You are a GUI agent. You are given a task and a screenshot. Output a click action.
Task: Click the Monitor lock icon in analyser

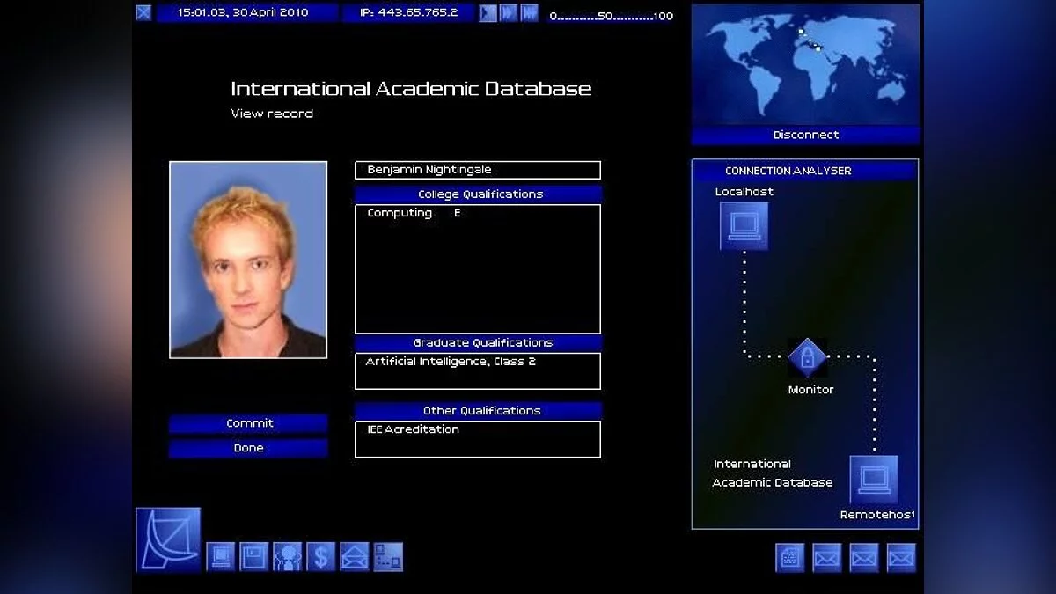806,357
